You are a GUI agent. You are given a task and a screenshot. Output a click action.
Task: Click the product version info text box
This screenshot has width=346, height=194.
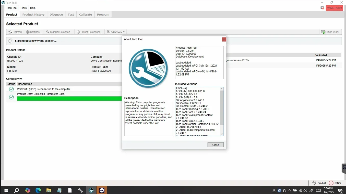click(x=199, y=62)
